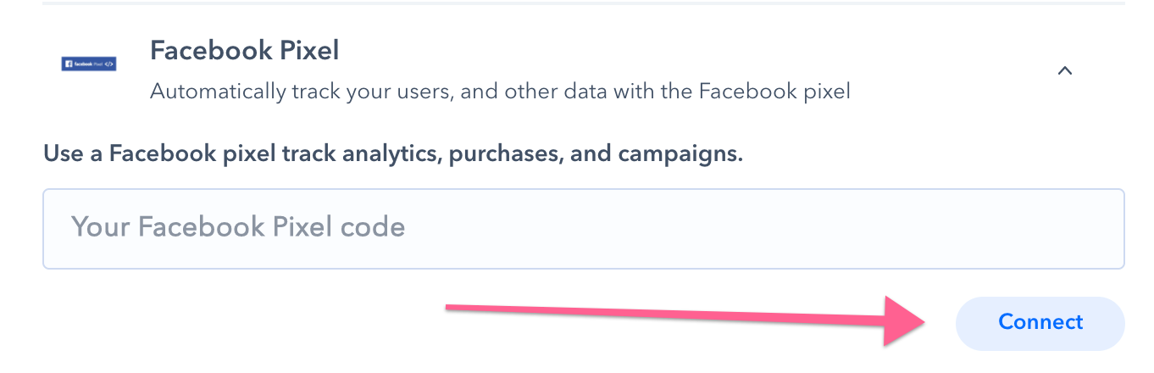Image resolution: width=1154 pixels, height=373 pixels.
Task: Toggle the integration row via the header chevron
Action: click(1065, 71)
